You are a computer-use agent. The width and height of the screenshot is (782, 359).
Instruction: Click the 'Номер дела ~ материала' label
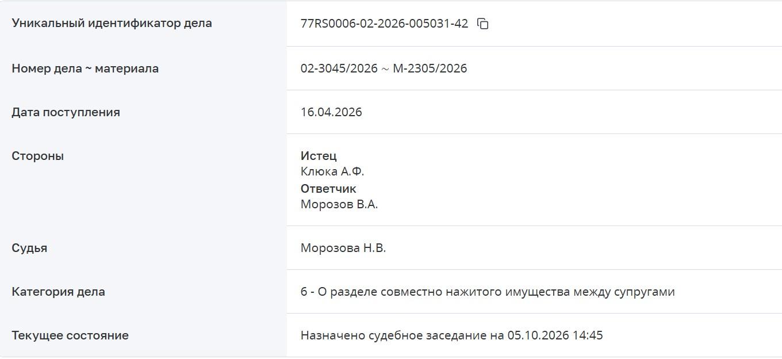click(85, 68)
